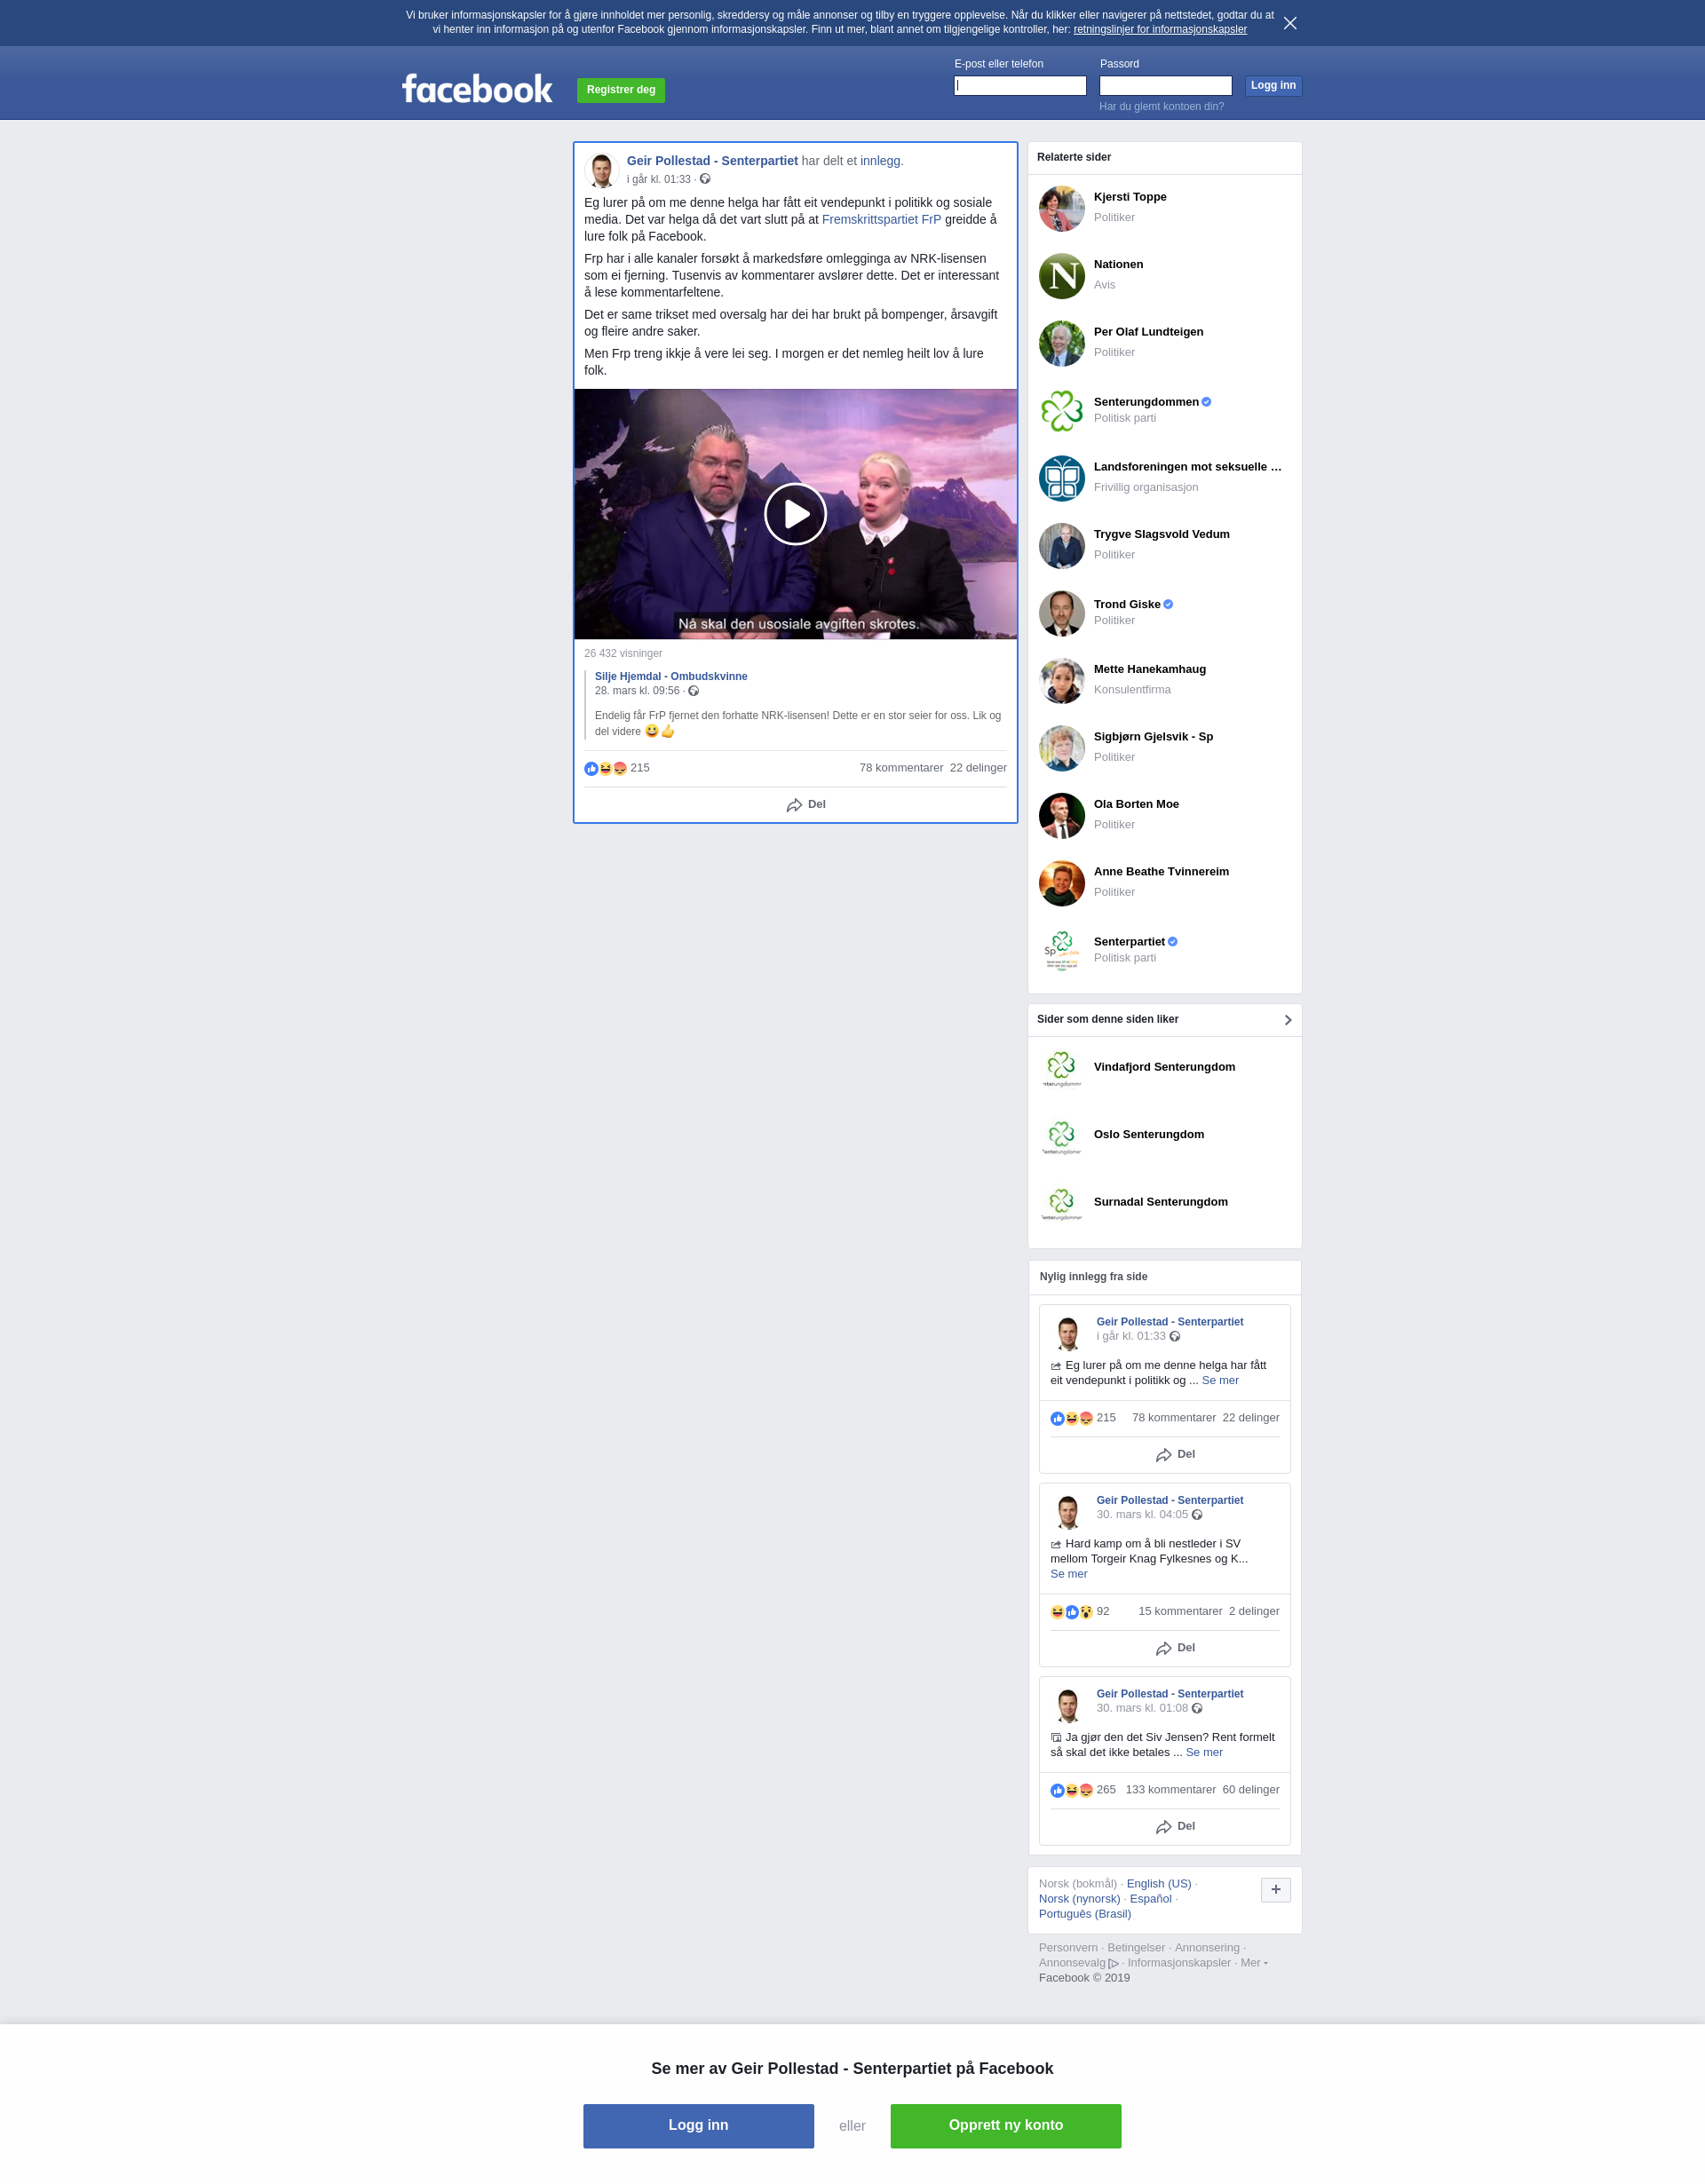Expand 'Se mer' on Hard kamp post
The image size is (1705, 2184).
pos(1068,1574)
